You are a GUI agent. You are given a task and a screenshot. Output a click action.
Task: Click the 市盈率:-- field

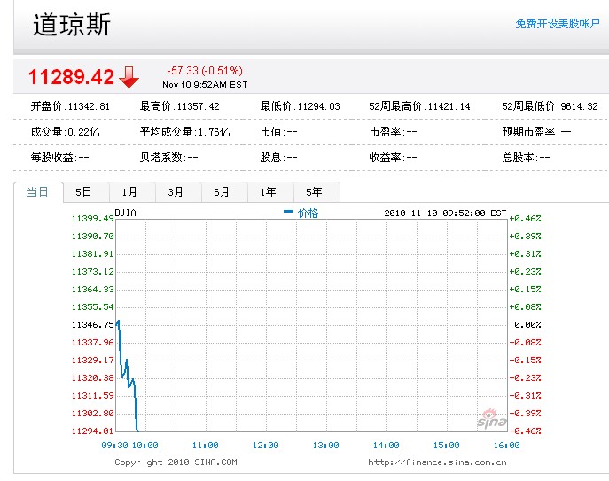(x=393, y=132)
